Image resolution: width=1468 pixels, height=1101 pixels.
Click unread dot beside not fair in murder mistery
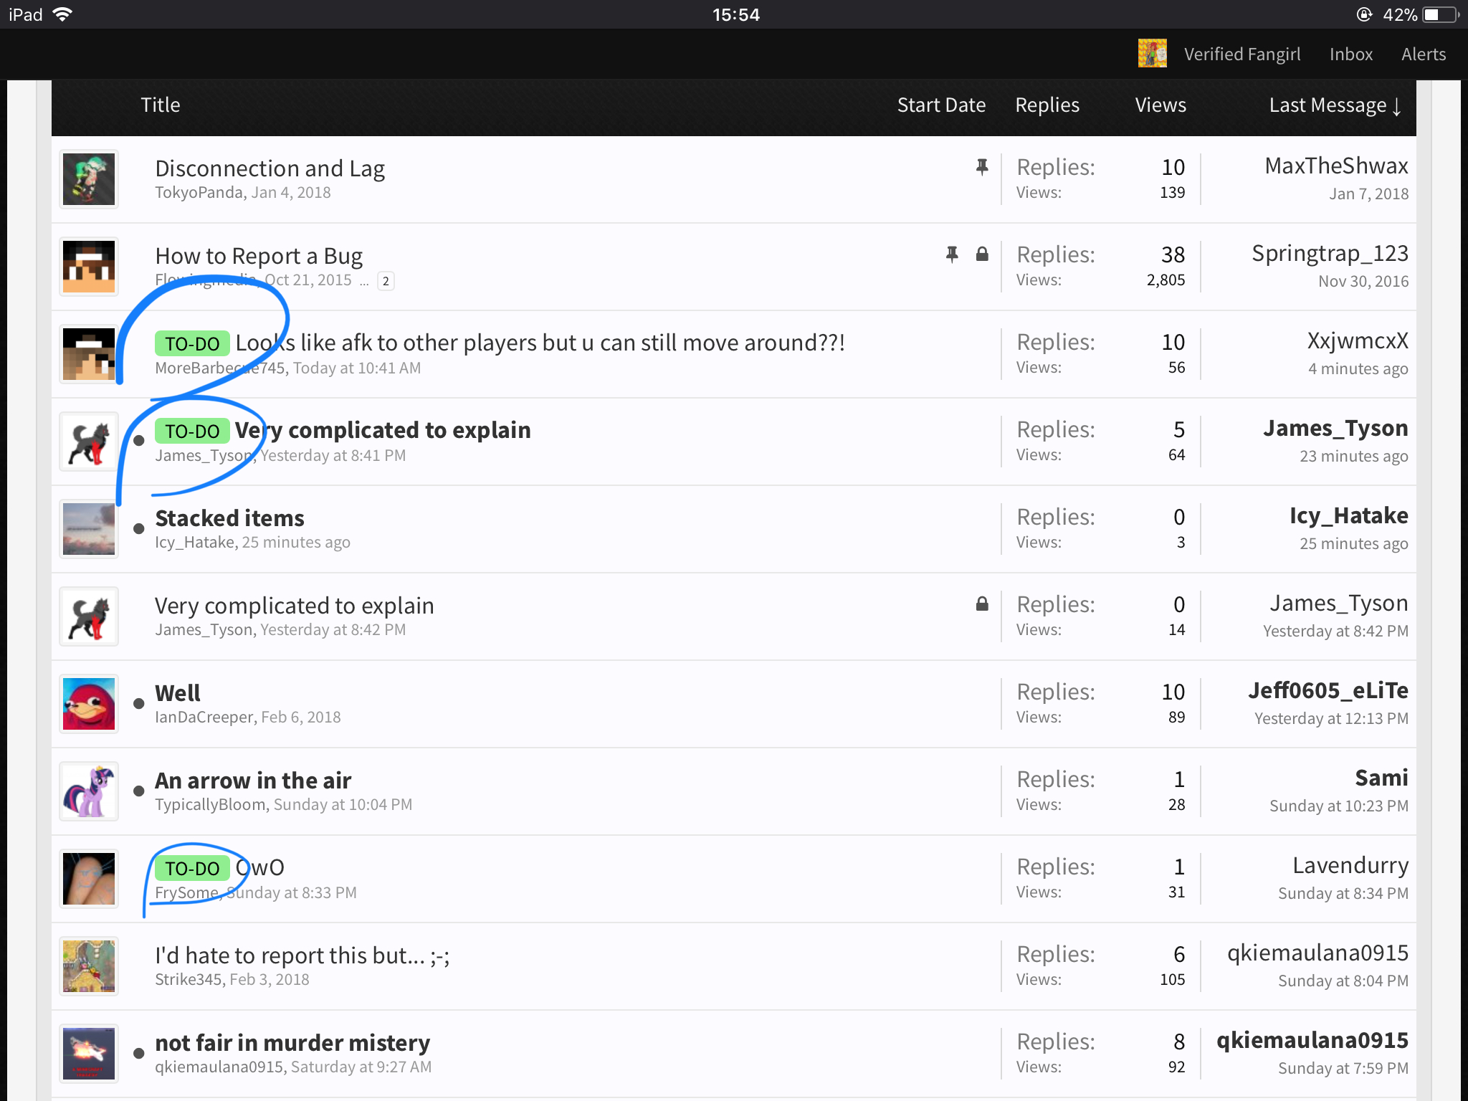pos(139,1053)
